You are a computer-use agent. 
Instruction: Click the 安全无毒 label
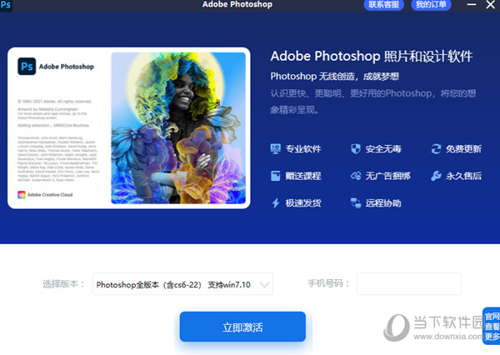(383, 148)
